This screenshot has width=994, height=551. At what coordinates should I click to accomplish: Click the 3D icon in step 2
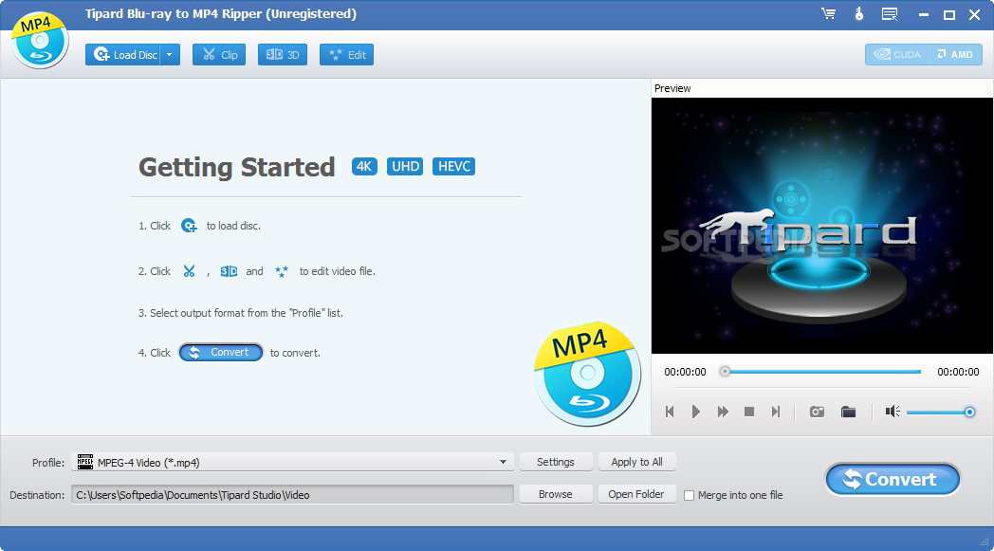(x=229, y=271)
